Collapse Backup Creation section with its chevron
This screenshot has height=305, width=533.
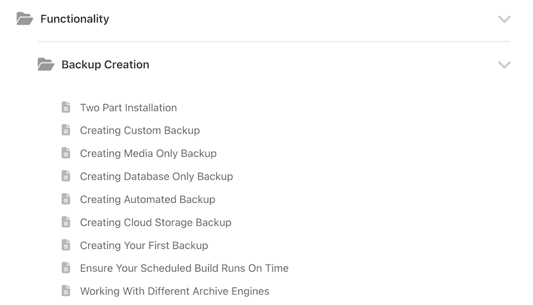(x=504, y=64)
